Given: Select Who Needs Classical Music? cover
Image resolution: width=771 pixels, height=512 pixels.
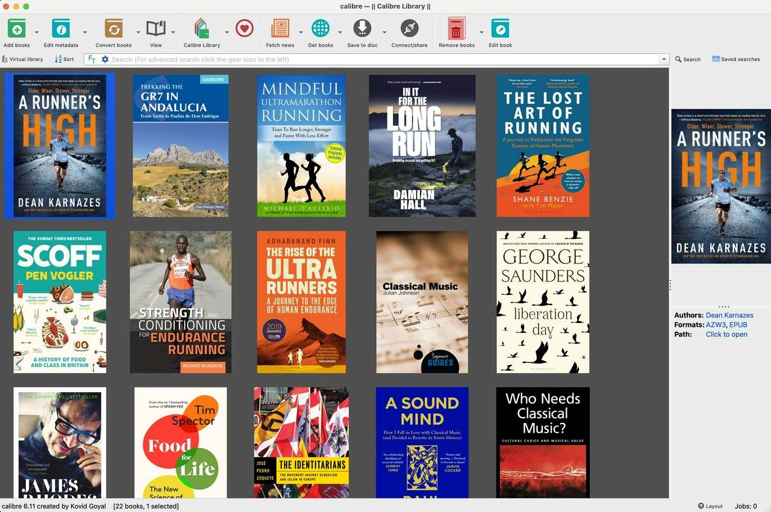Looking at the screenshot, I should click(543, 443).
